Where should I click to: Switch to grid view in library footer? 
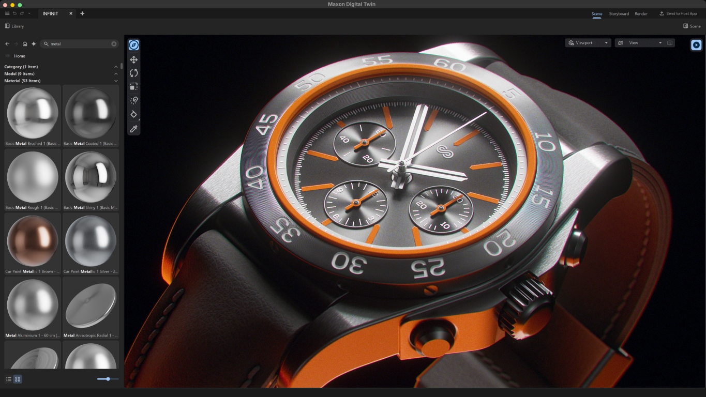(17, 379)
